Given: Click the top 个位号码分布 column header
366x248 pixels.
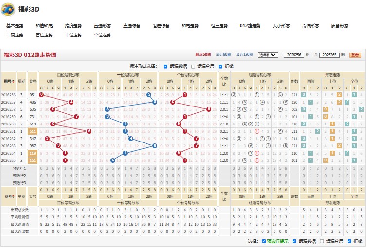Looking at the screenshot, I should (188, 75).
